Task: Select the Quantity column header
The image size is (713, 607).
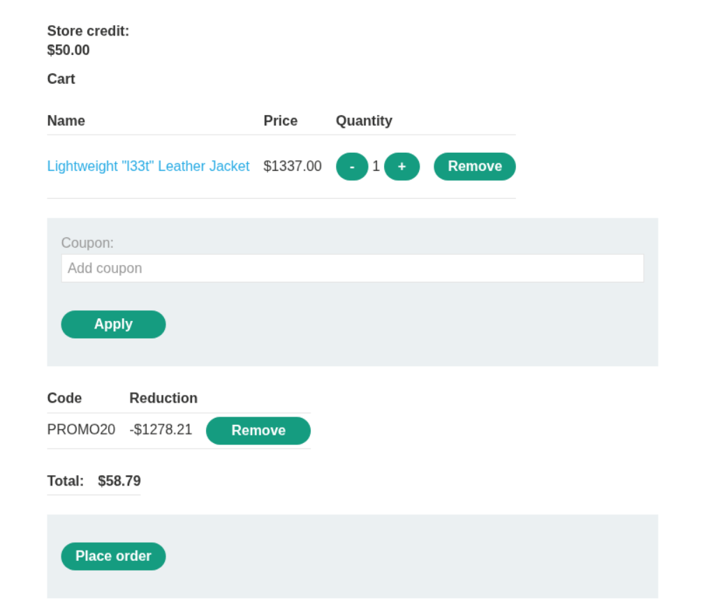Action: 364,121
